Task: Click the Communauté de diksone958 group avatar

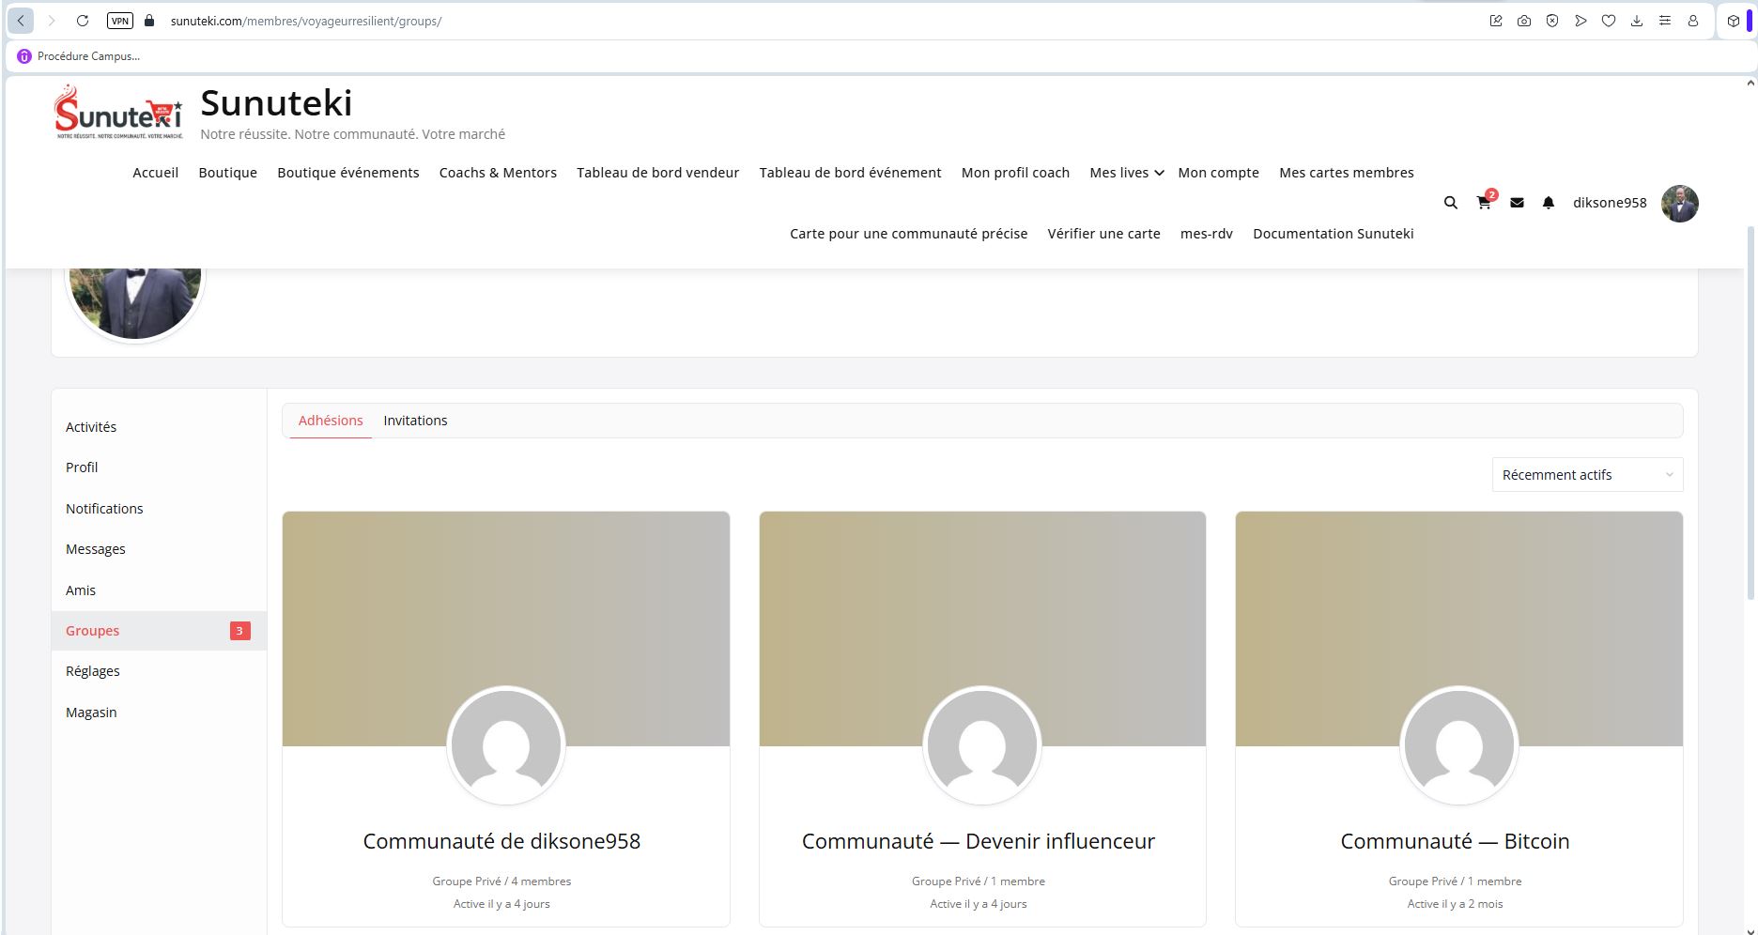Action: coord(506,745)
